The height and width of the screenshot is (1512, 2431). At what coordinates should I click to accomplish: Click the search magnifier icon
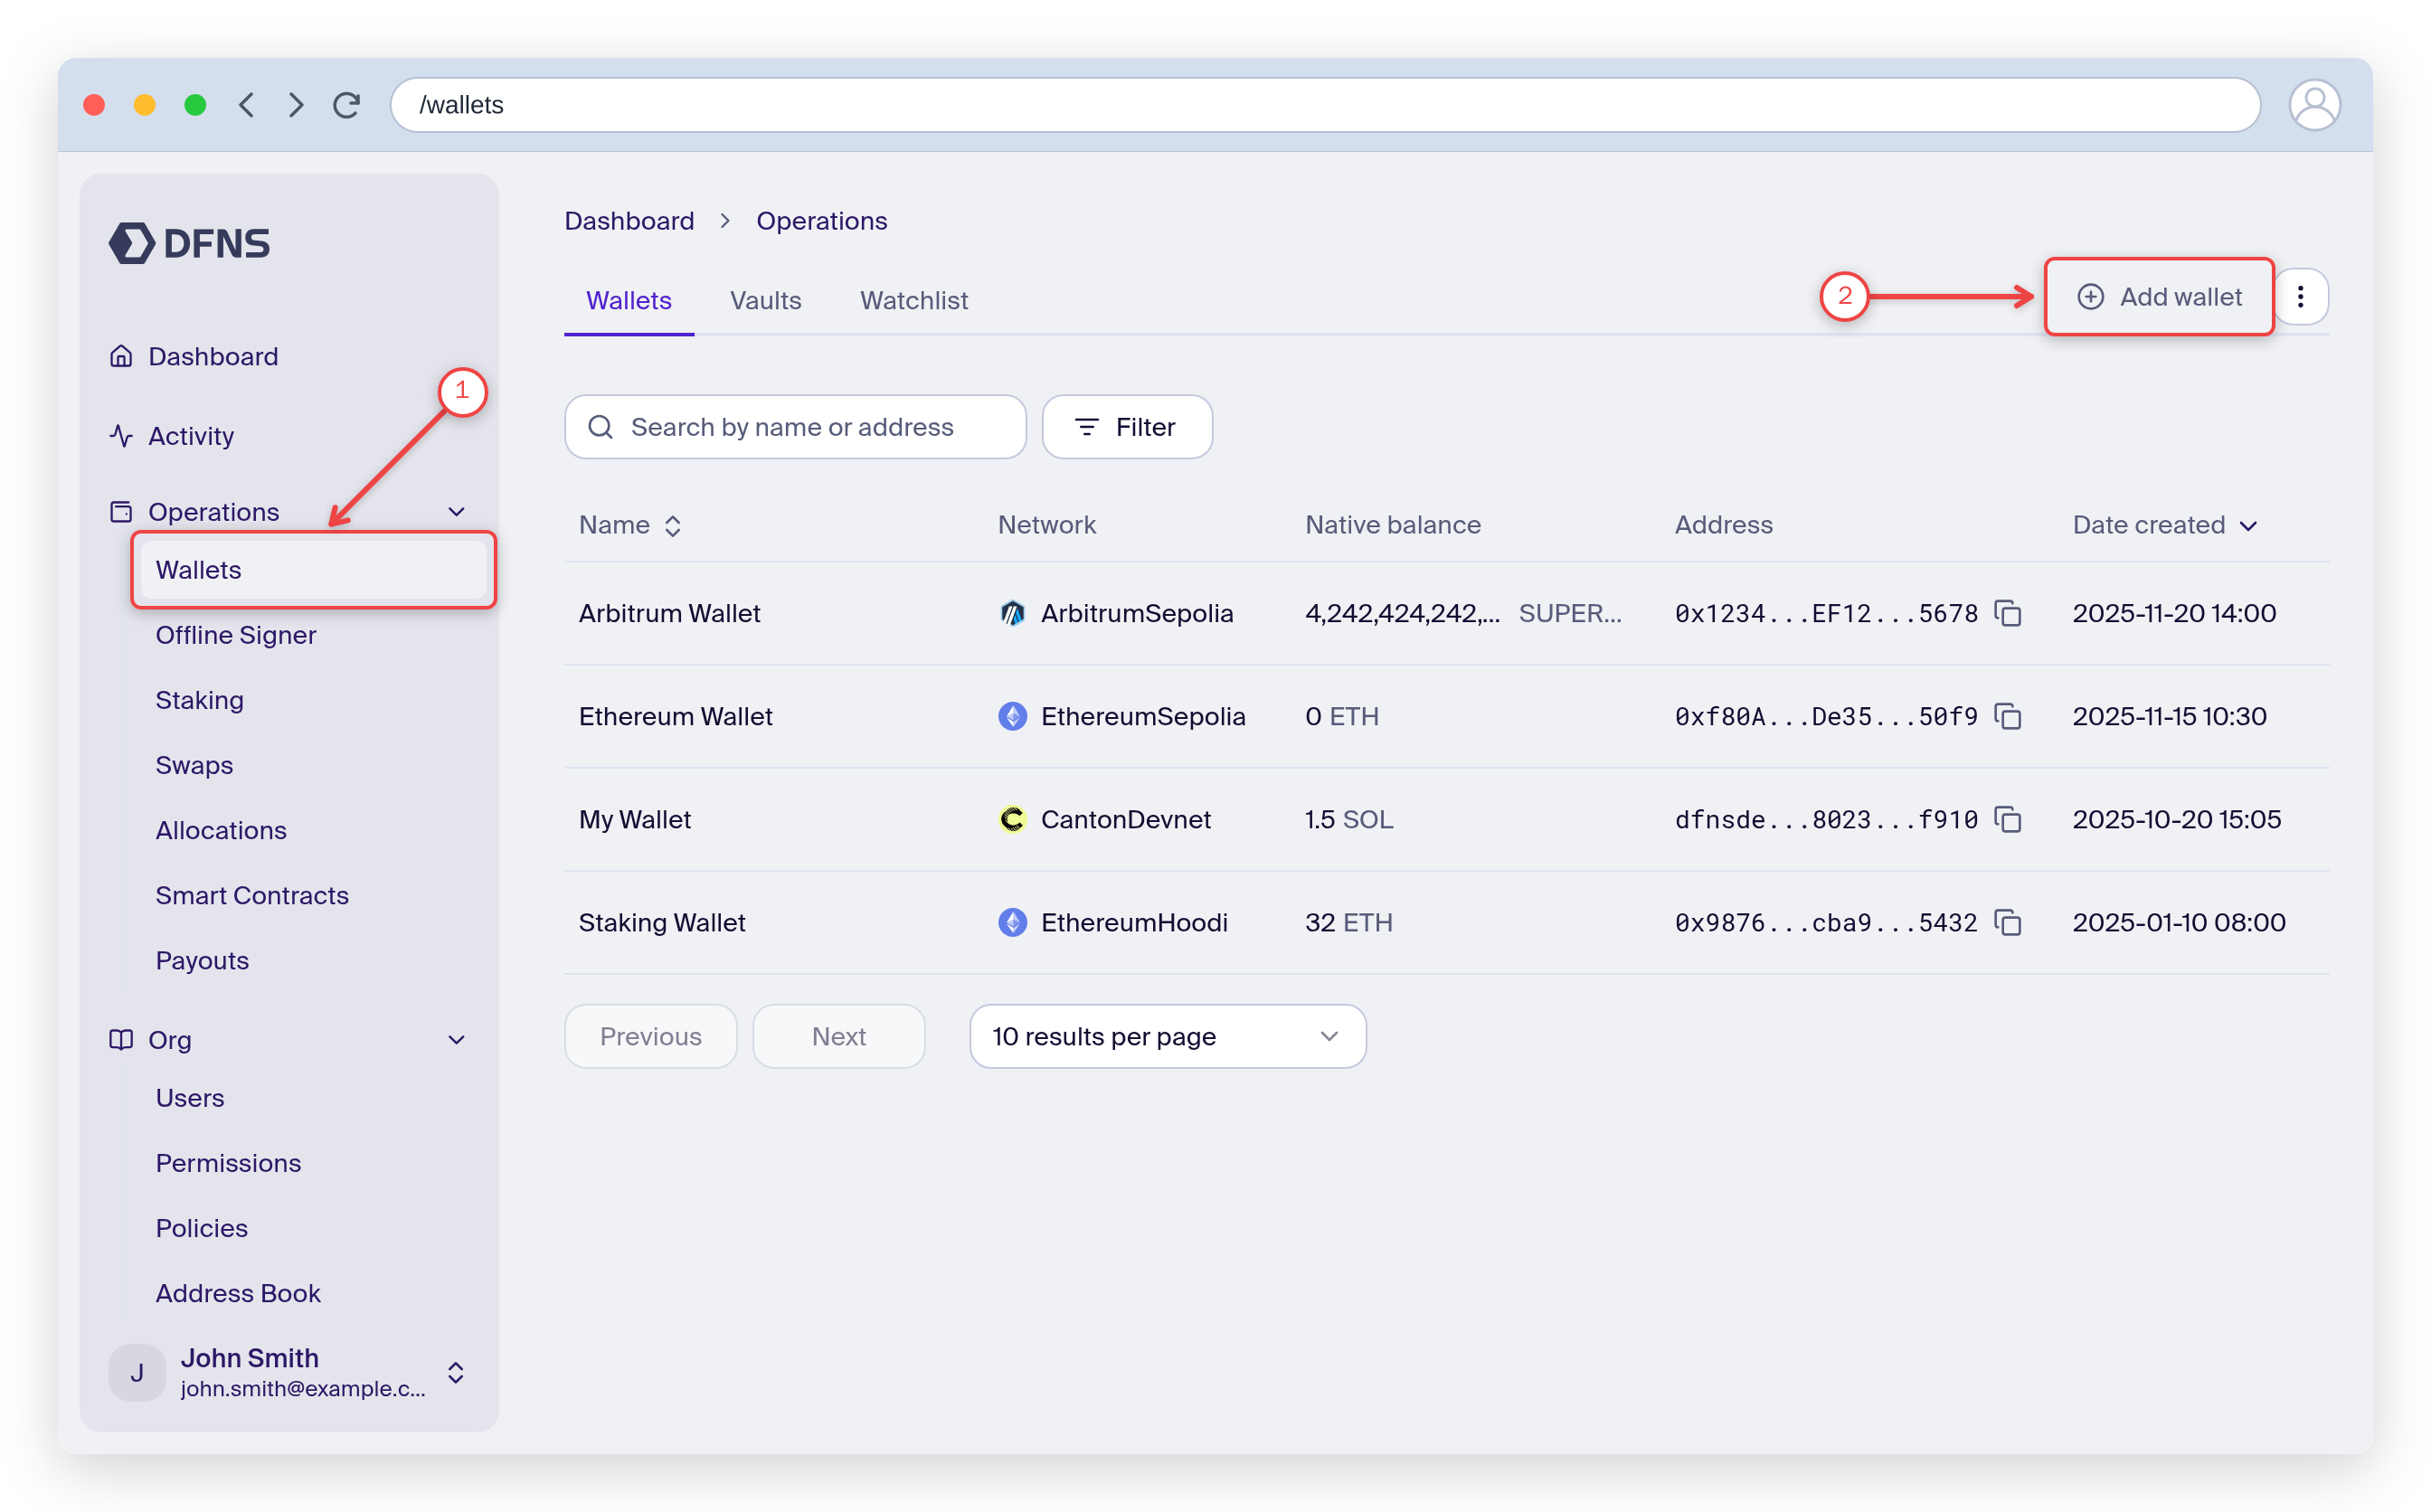pos(601,427)
